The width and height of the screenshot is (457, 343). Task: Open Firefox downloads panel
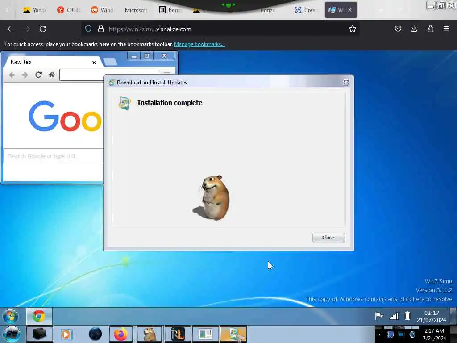tap(414, 29)
